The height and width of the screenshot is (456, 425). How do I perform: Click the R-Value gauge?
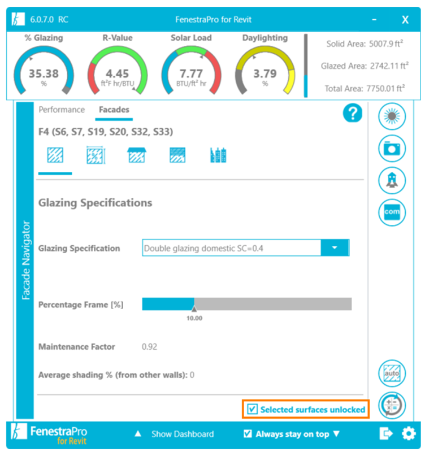118,70
